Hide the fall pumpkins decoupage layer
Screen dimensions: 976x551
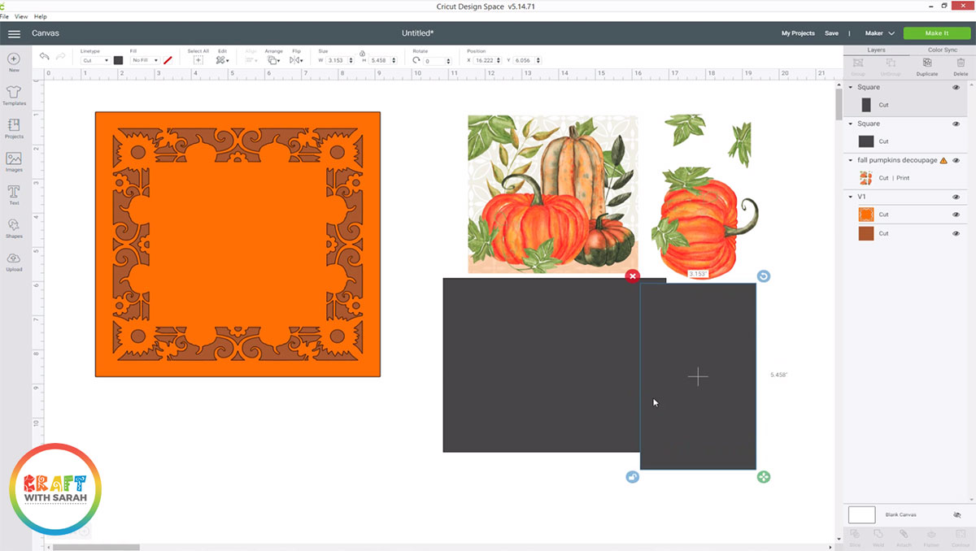(958, 160)
